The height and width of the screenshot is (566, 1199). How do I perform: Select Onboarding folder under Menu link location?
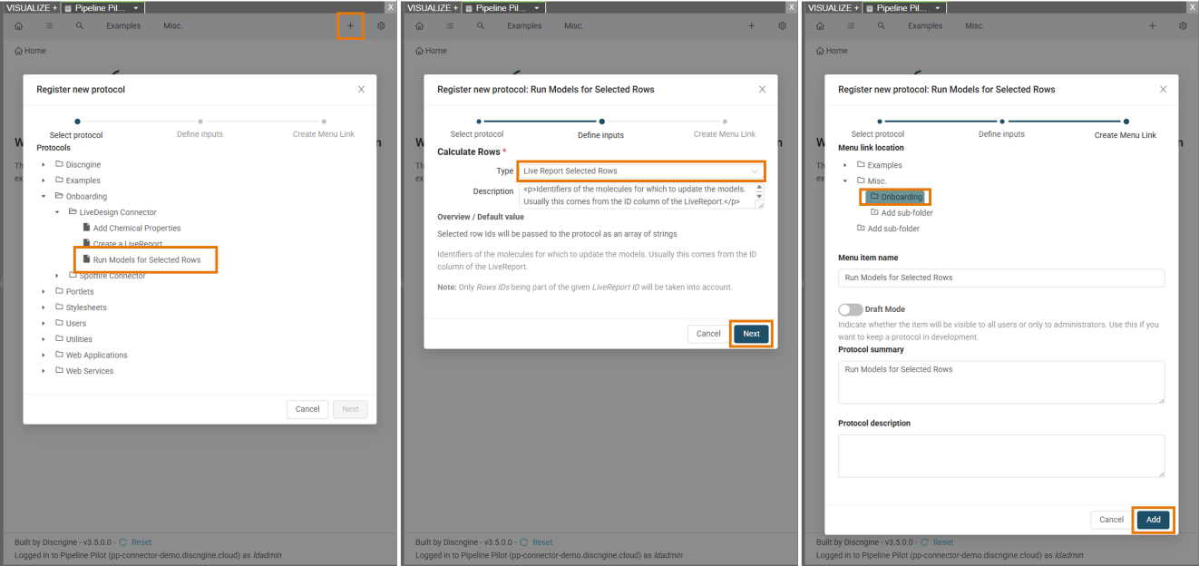[895, 197]
